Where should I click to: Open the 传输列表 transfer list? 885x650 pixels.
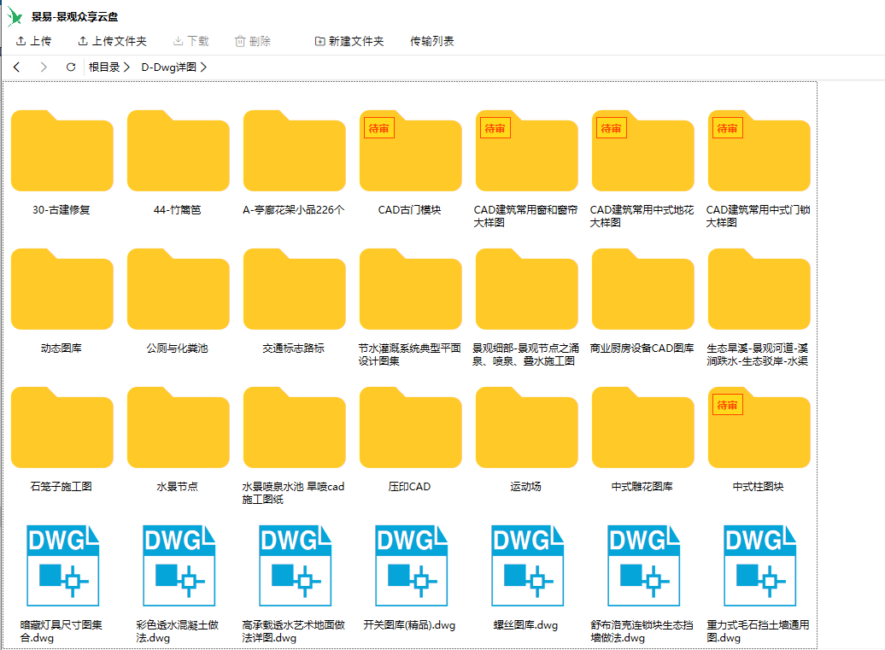431,41
